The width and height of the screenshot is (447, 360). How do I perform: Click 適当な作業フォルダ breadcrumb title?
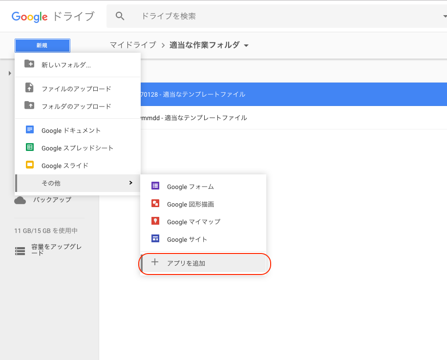pyautogui.click(x=204, y=45)
